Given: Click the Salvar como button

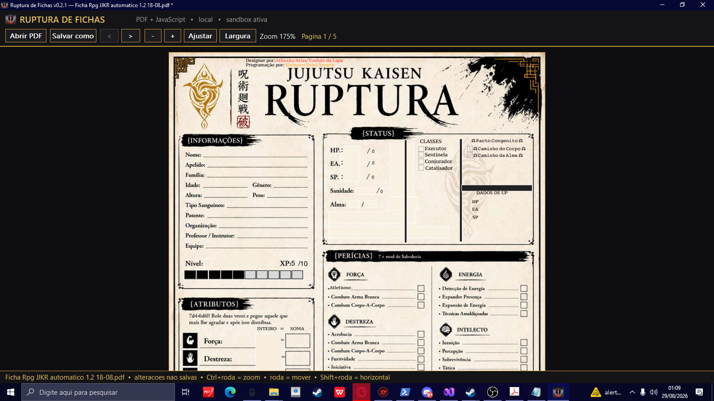Looking at the screenshot, I should pos(73,36).
